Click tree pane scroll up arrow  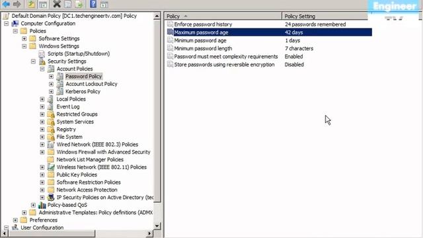click(x=157, y=16)
